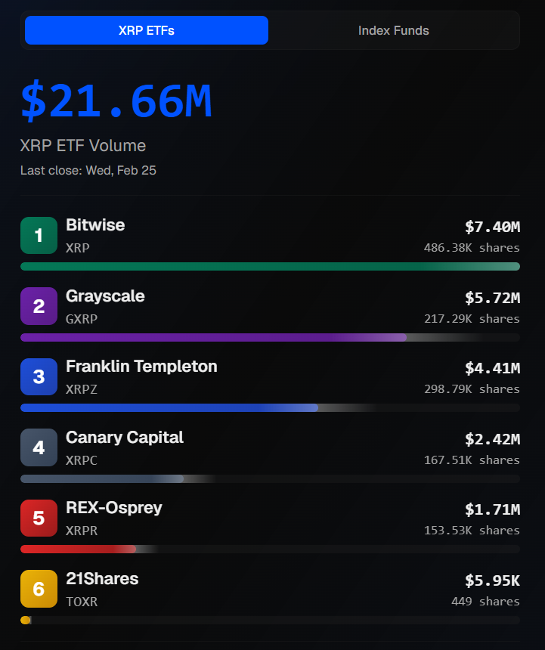545x650 pixels.
Task: Select the Grayscale fund name
Action: click(105, 296)
